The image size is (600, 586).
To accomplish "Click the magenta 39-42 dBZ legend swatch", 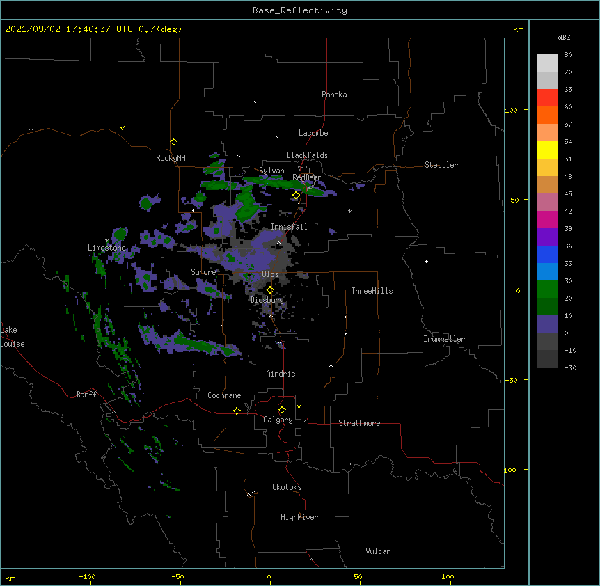I will [x=547, y=219].
